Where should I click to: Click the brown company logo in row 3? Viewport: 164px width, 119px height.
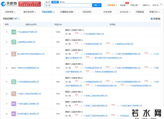[x=14, y=54]
